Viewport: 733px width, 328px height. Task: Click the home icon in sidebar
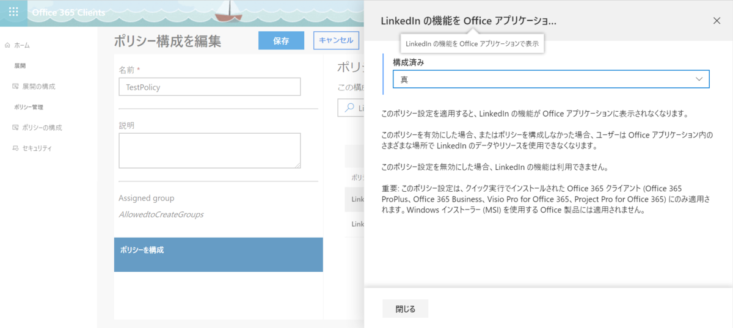[x=7, y=45]
